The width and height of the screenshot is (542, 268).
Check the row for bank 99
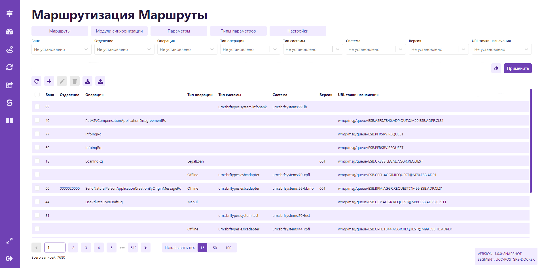37,107
